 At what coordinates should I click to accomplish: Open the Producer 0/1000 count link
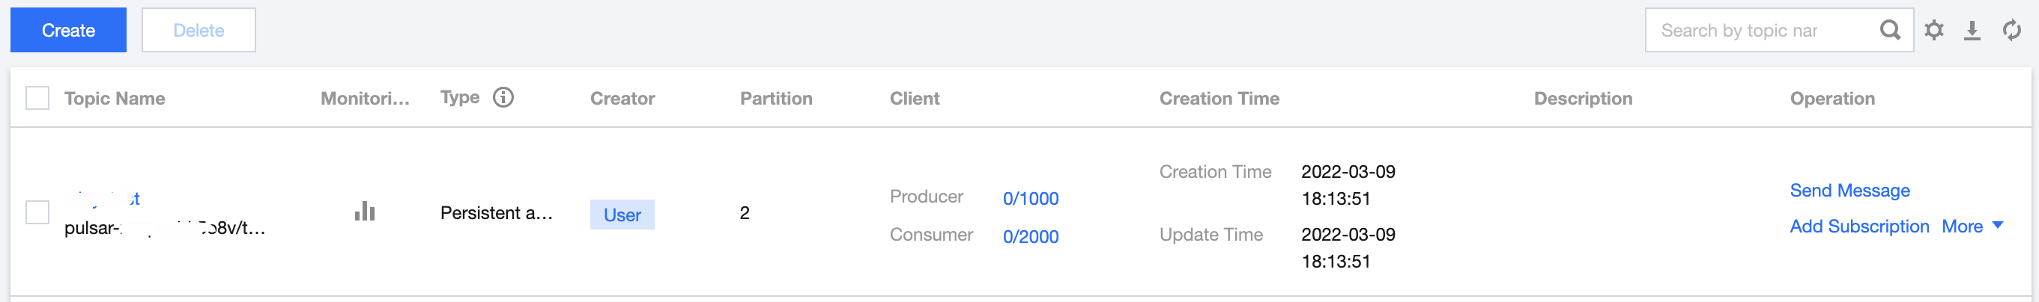pyautogui.click(x=1030, y=198)
